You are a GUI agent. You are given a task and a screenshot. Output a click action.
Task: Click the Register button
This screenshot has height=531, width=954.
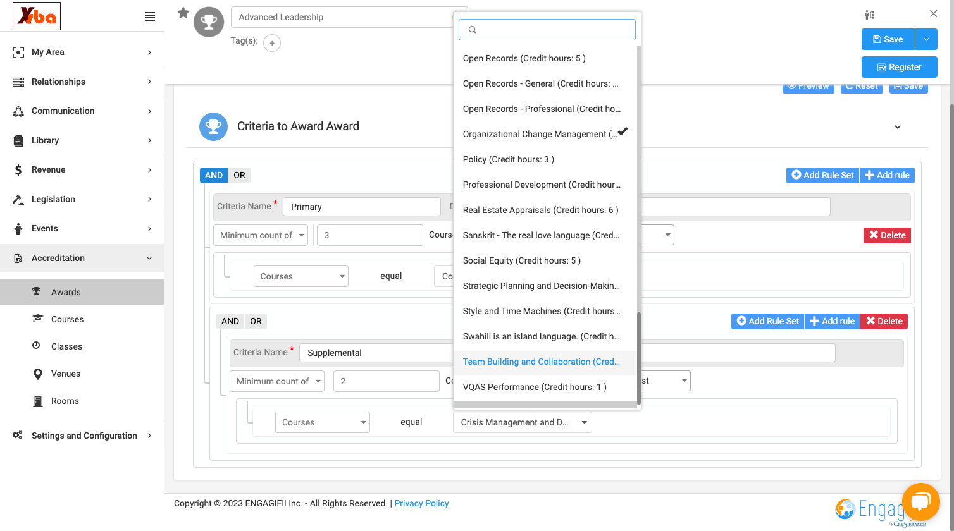(900, 67)
